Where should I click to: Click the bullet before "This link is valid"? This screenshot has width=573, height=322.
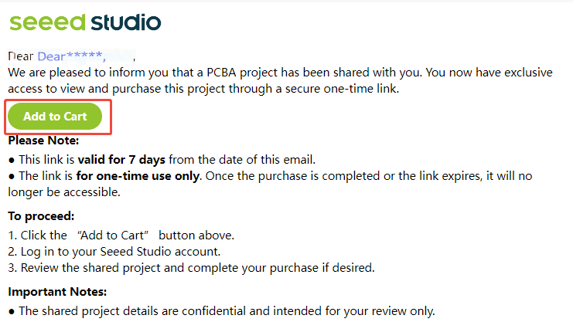click(12, 159)
